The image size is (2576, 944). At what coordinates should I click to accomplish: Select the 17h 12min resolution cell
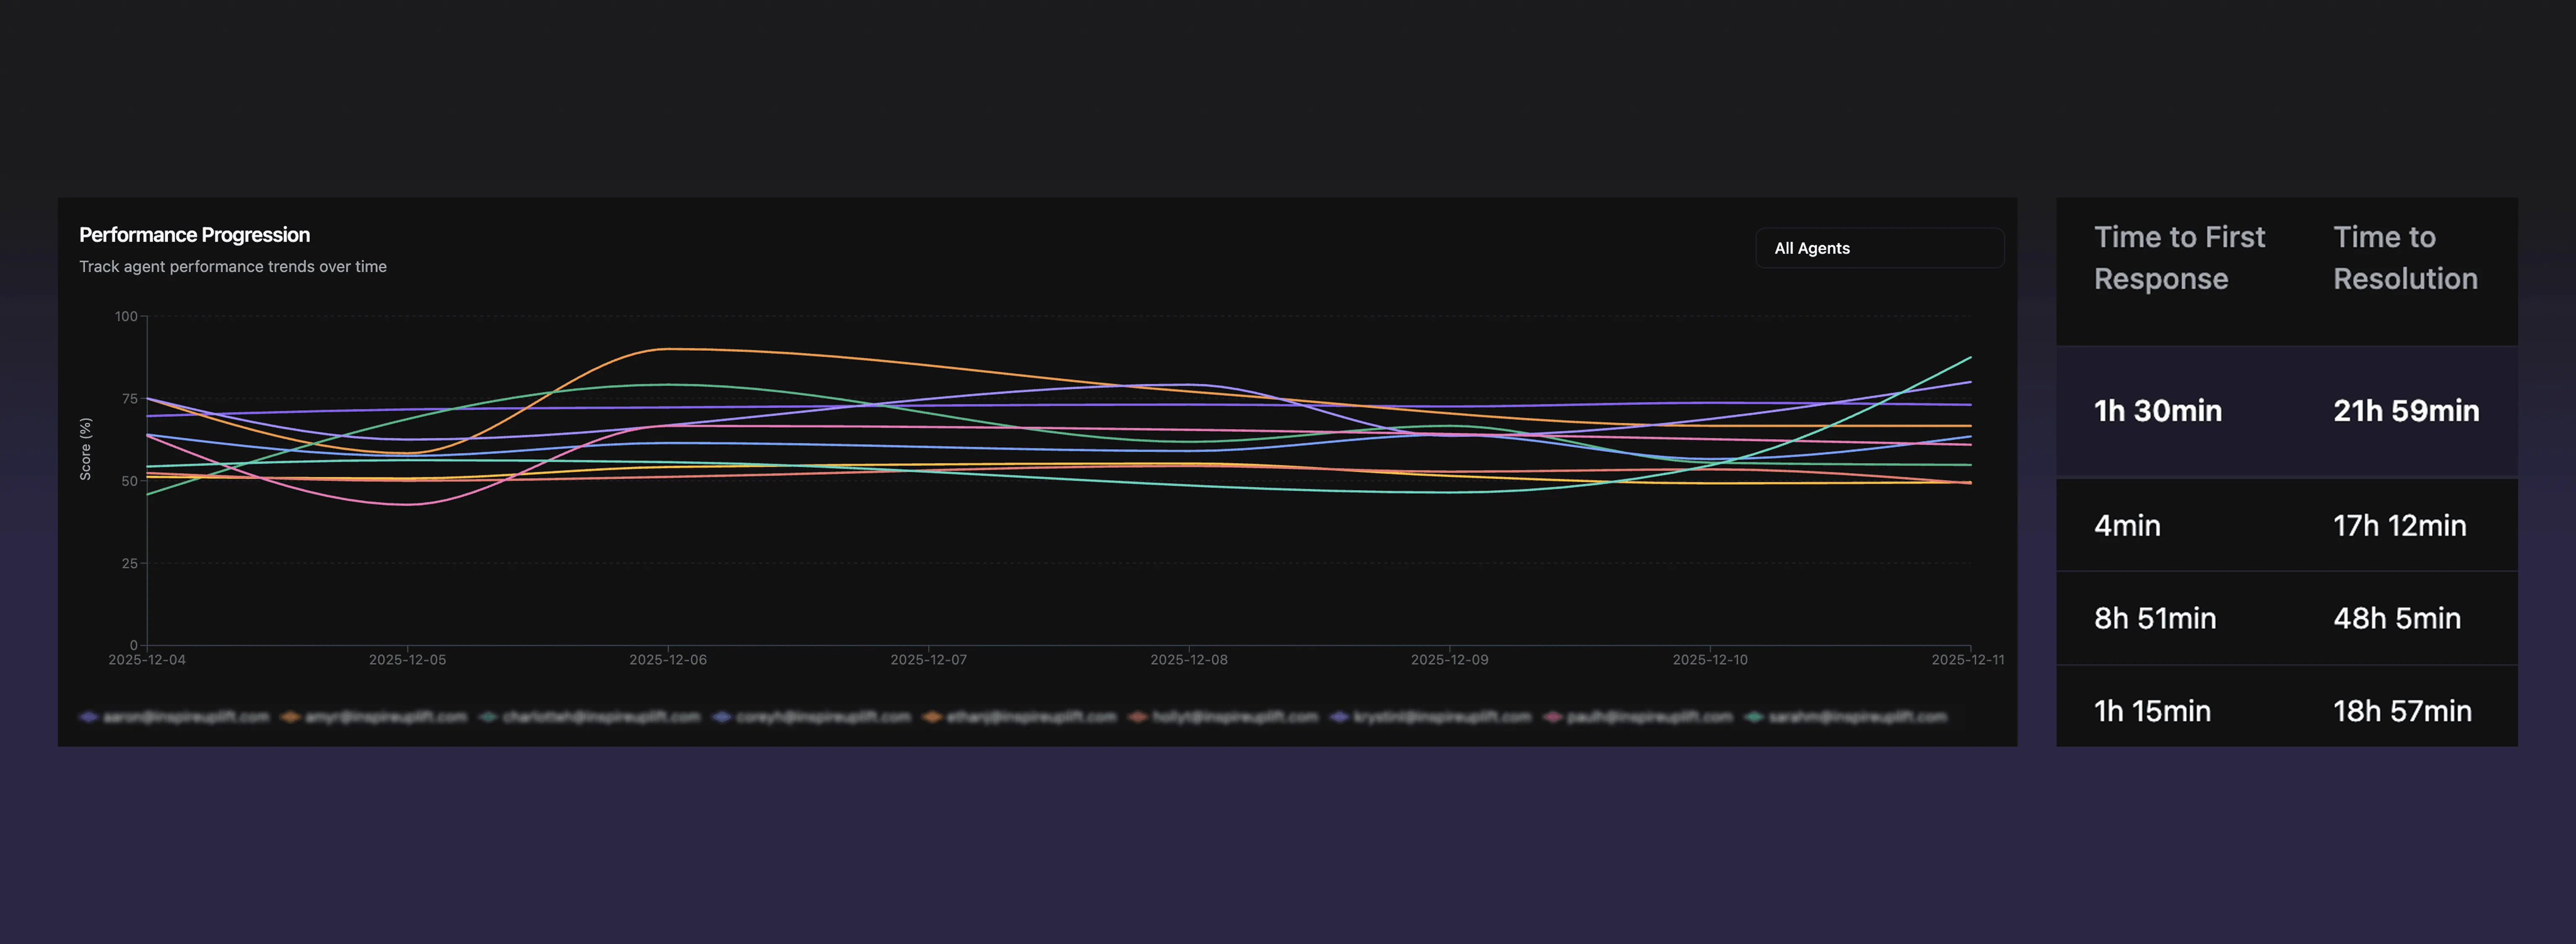pos(2400,525)
